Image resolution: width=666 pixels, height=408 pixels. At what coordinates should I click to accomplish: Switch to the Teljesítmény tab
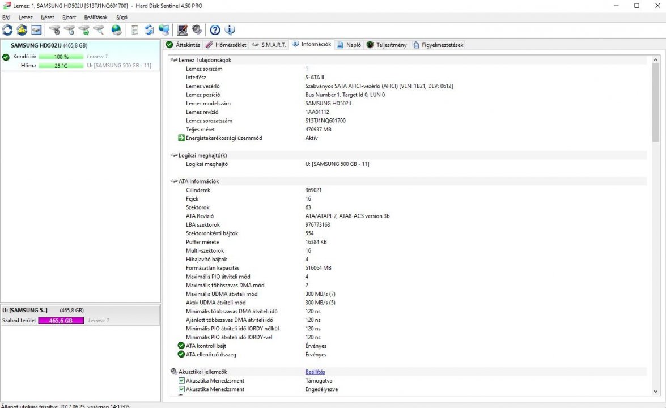[x=387, y=45]
